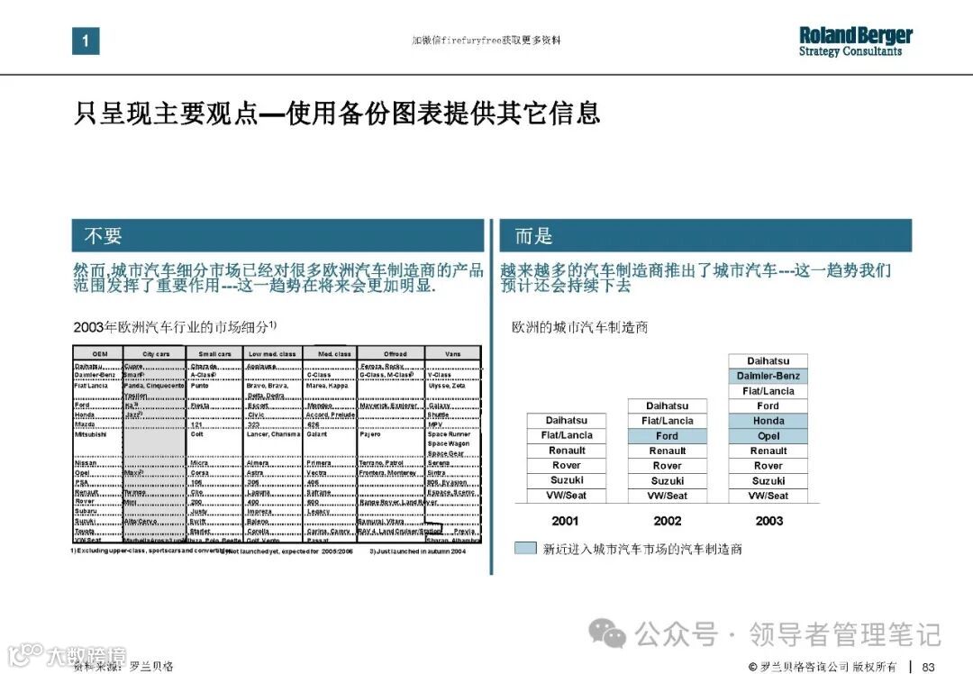Image resolution: width=973 pixels, height=674 pixels.
Task: Click highlighted "Daimler-Benz" in the 2003 column
Action: (768, 376)
